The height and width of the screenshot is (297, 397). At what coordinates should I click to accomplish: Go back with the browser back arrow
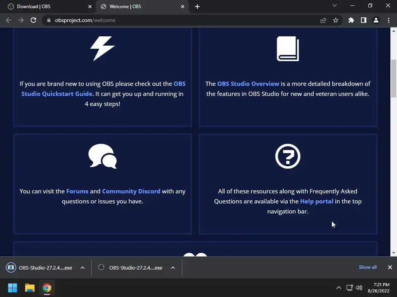point(9,20)
